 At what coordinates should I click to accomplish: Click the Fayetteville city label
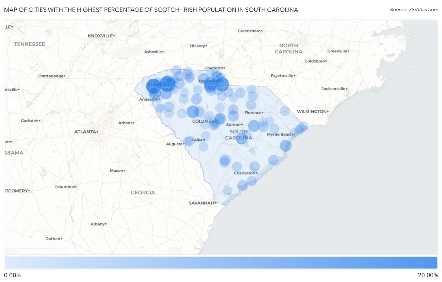282,76
